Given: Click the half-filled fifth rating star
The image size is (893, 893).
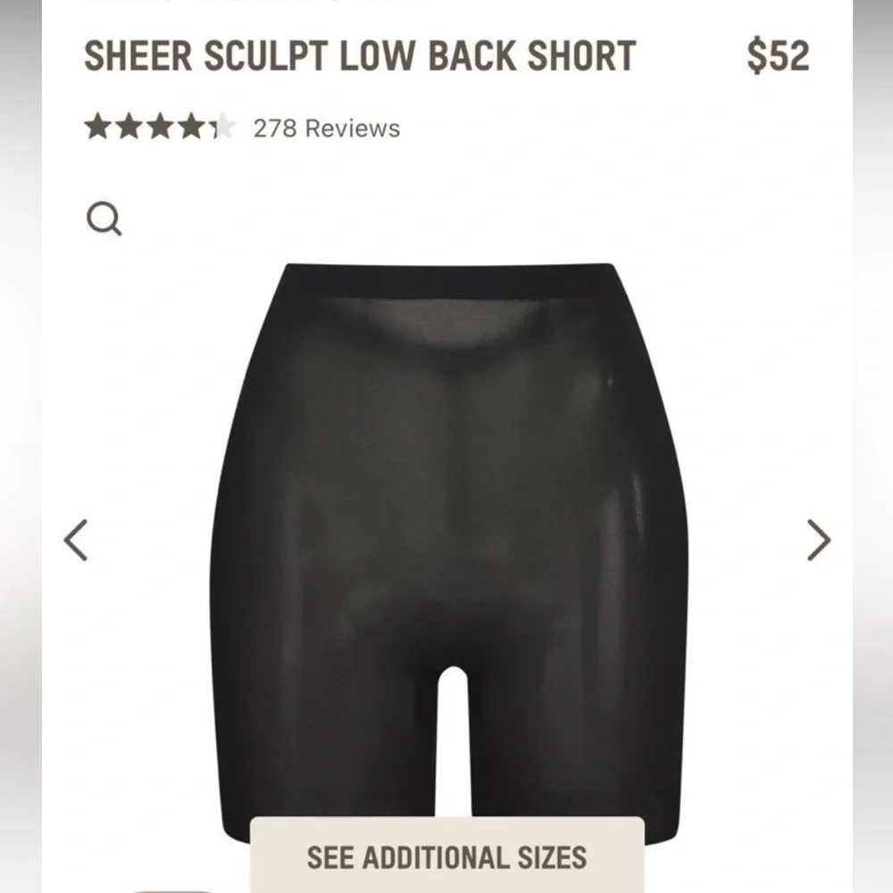Looking at the screenshot, I should [221, 127].
